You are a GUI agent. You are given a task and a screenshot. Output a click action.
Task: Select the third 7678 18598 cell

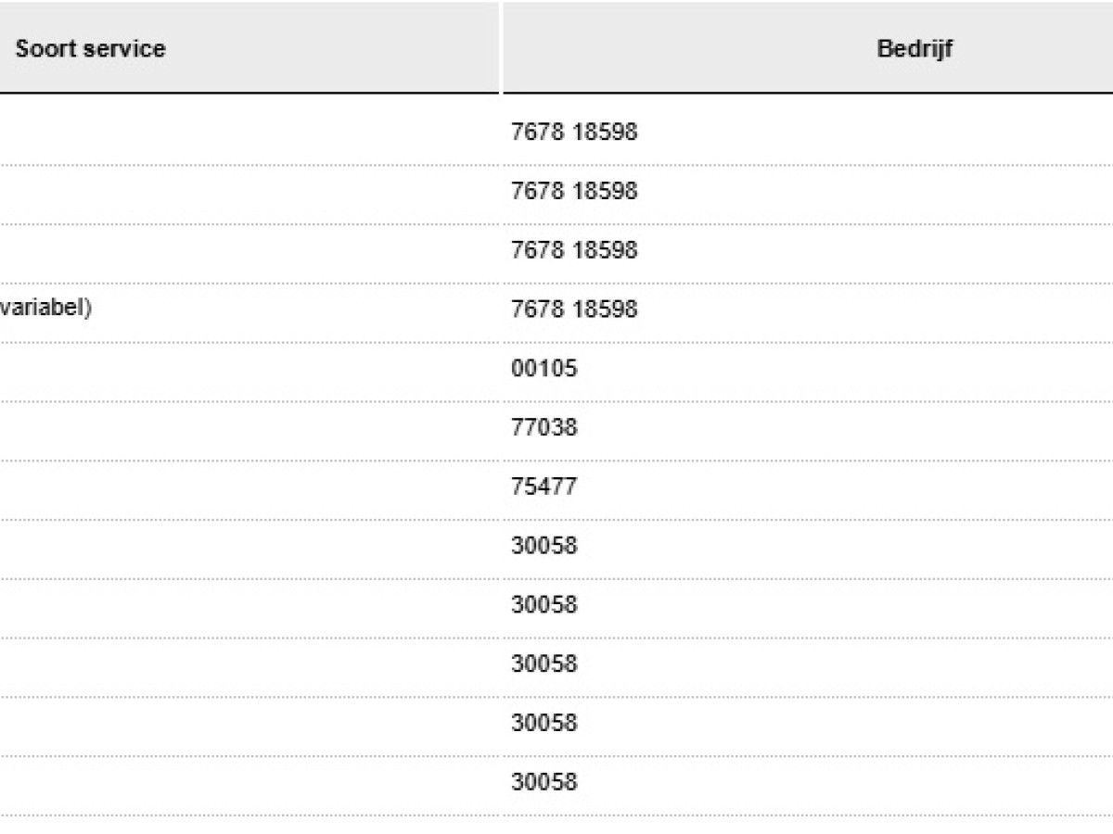574,250
